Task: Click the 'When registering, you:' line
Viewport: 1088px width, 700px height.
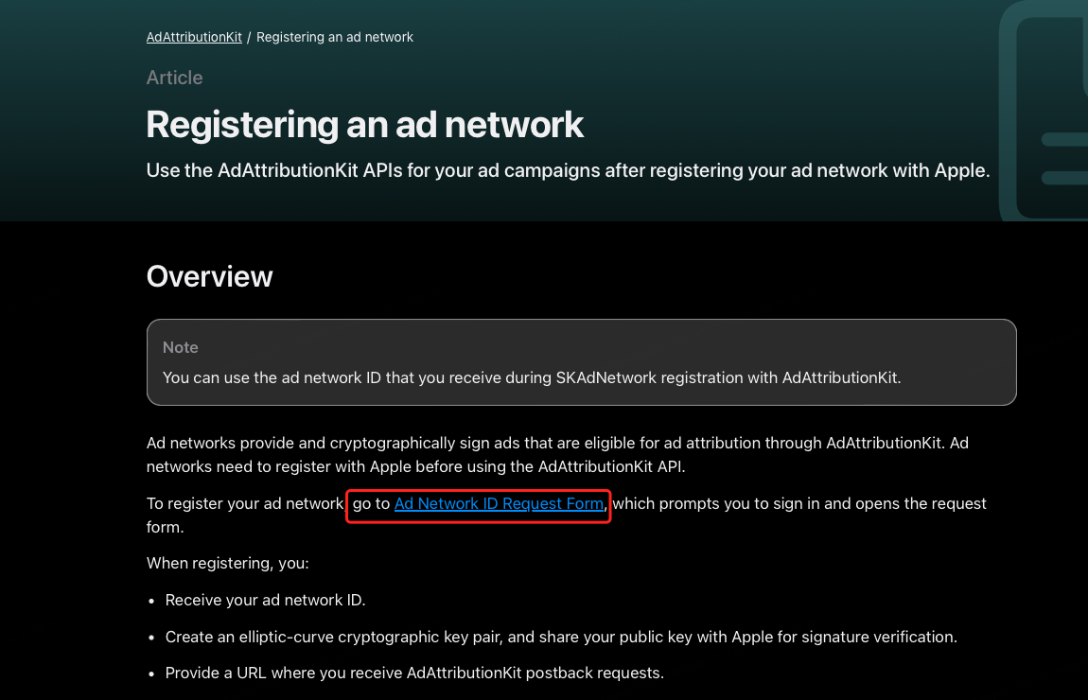Action: tap(228, 564)
